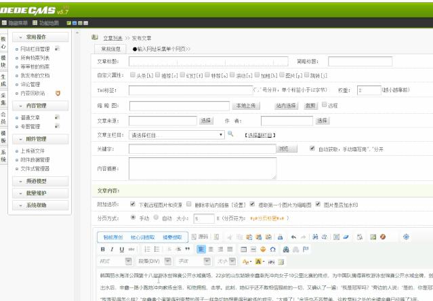
Task: Insert Flash using the Flash icon
Action: (383, 237)
